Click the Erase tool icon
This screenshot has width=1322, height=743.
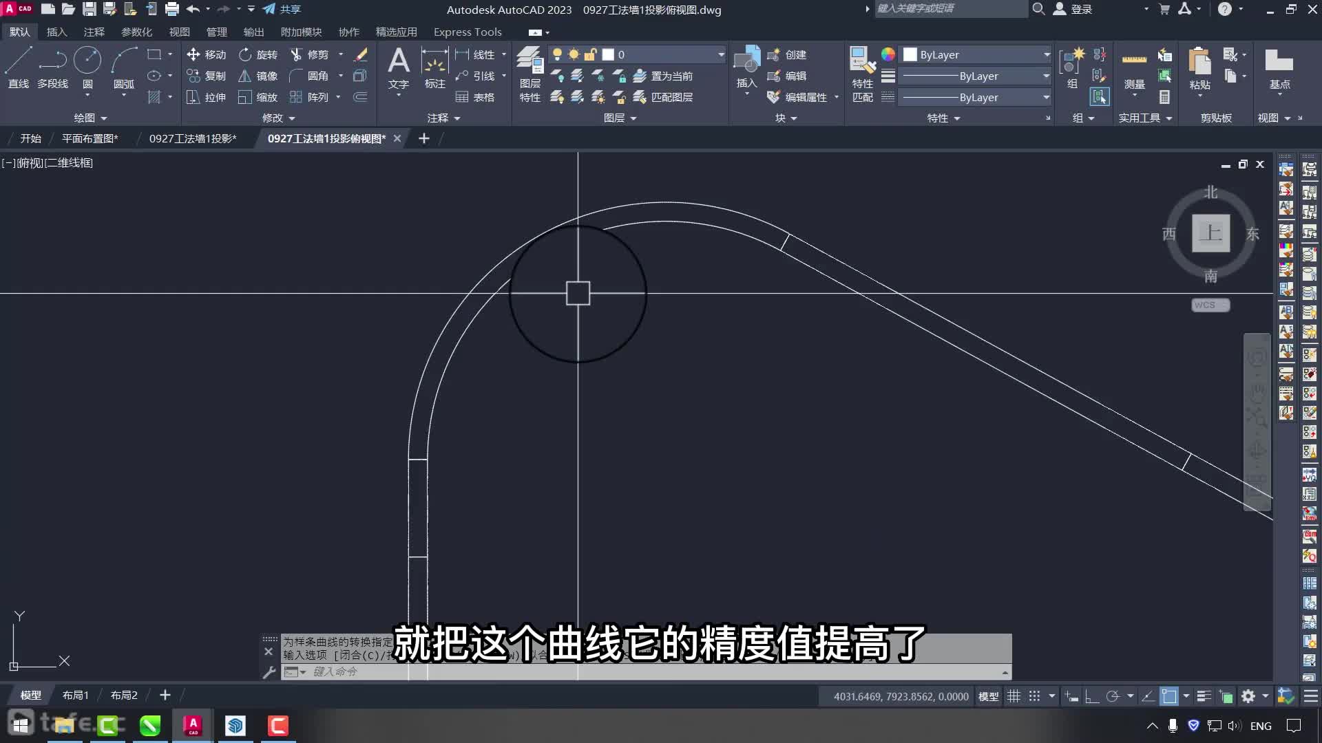(x=360, y=54)
